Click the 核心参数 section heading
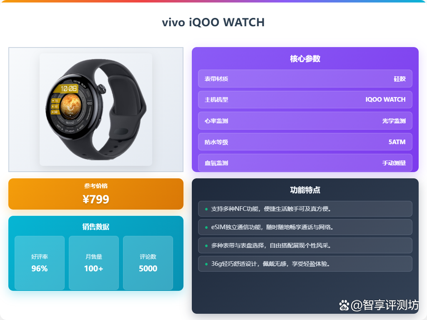Image resolution: width=427 pixels, height=320 pixels. point(305,58)
